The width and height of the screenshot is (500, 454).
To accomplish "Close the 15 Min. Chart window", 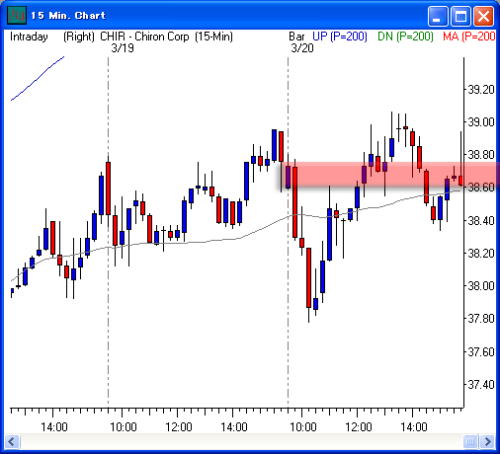I will point(483,16).
